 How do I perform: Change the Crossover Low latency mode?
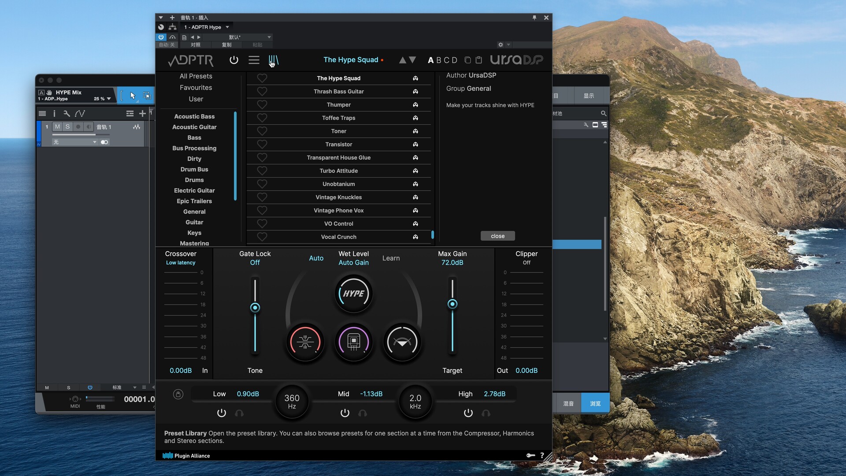pyautogui.click(x=181, y=263)
